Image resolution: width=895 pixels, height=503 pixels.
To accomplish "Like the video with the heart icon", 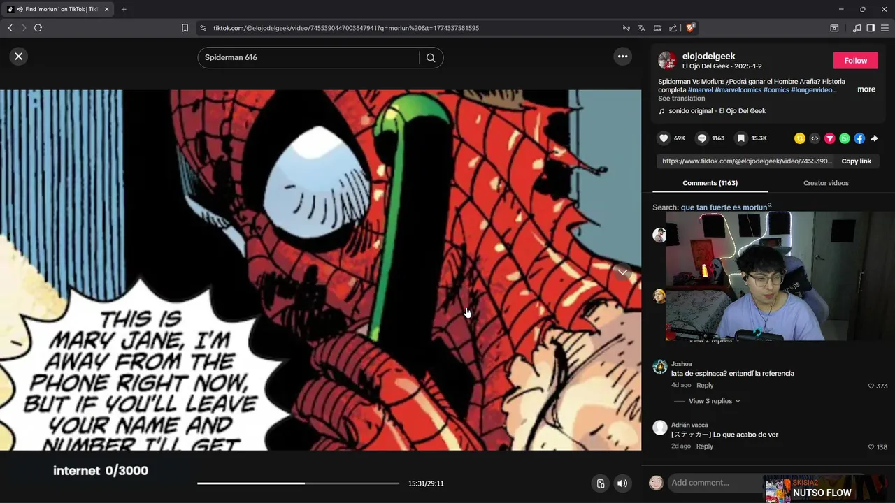I will click(x=664, y=138).
